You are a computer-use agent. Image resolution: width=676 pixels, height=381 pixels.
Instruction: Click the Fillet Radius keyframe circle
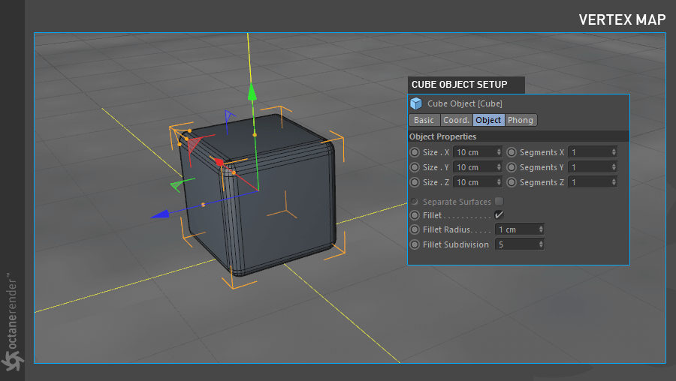[415, 229]
